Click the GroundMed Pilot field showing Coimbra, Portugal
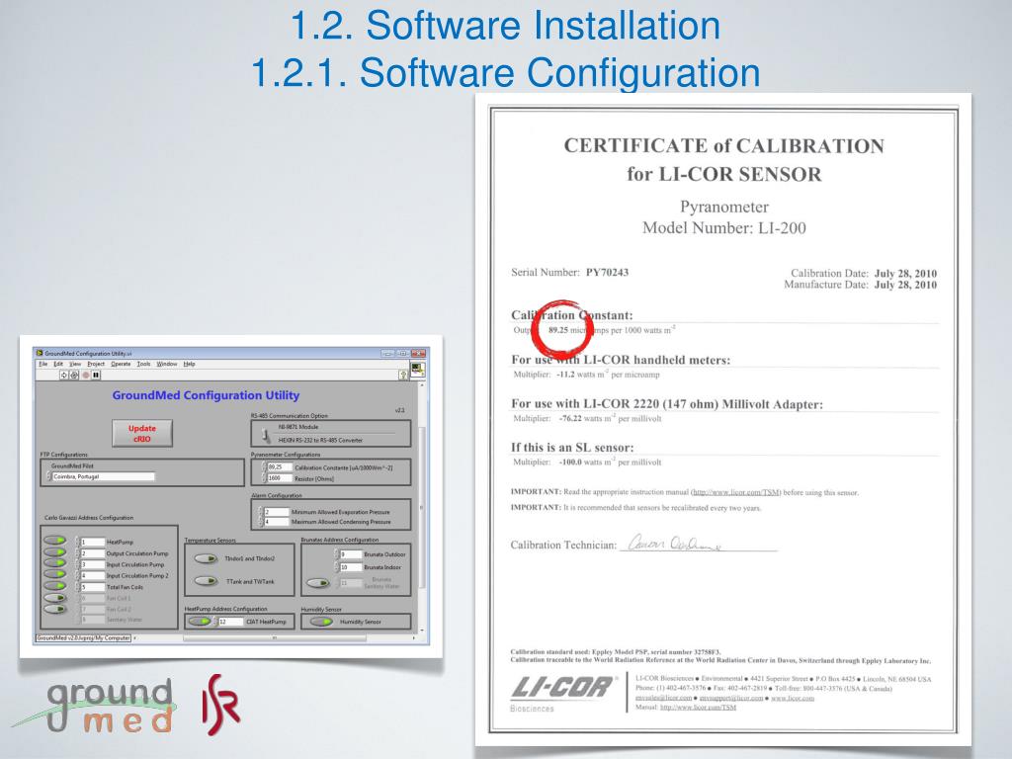1012x759 pixels. tap(103, 476)
